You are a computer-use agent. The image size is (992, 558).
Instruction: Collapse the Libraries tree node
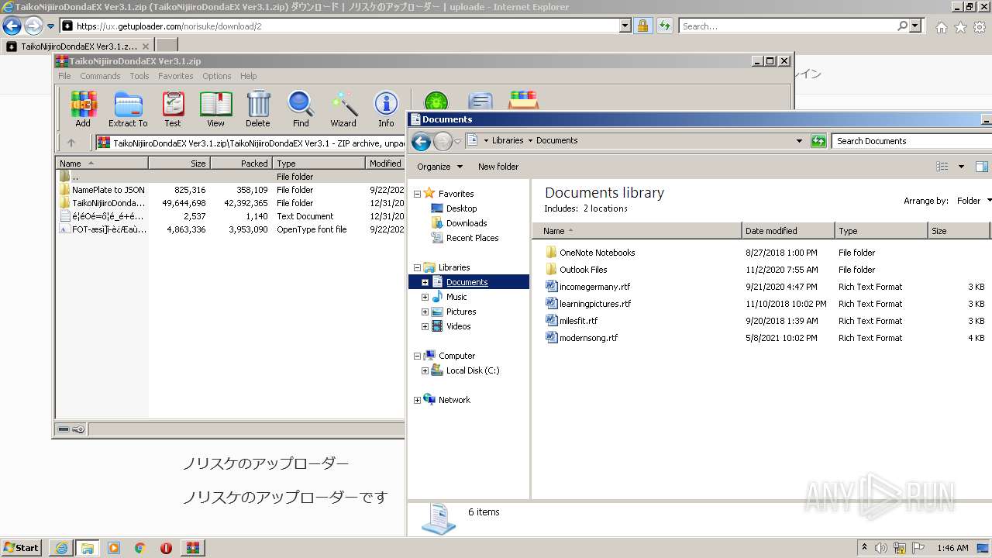(417, 267)
